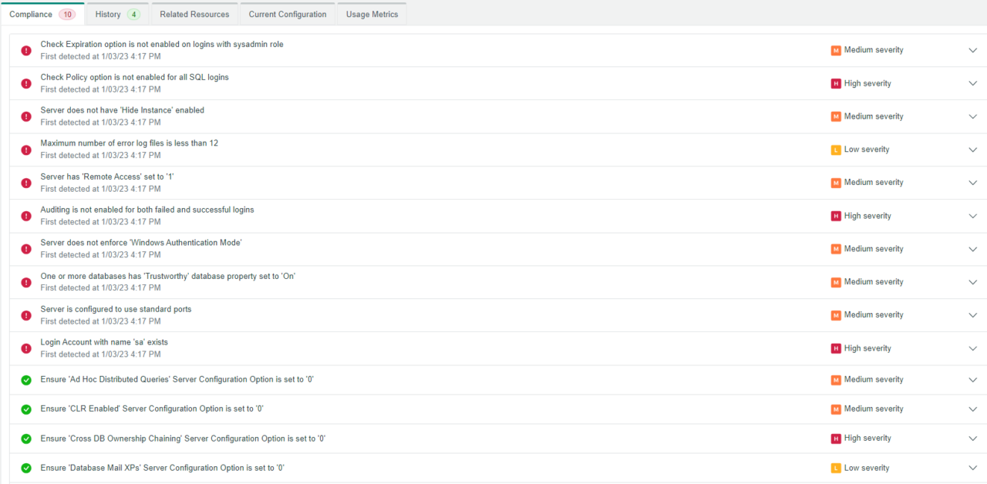Screen dimensions: 987x484
Task: Click the green success icon on Ad Hoc Distributed Queries
Action: (25, 380)
